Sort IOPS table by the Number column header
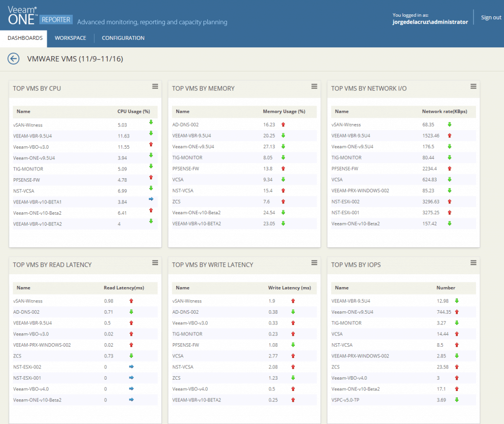This screenshot has height=424, width=504. pyautogui.click(x=445, y=288)
